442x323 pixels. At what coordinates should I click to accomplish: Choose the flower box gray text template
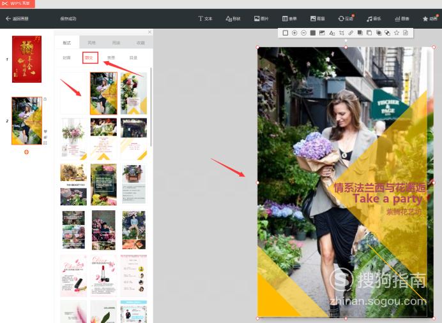pyautogui.click(x=133, y=184)
